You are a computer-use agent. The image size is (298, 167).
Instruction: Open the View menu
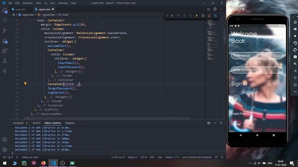click(x=38, y=3)
